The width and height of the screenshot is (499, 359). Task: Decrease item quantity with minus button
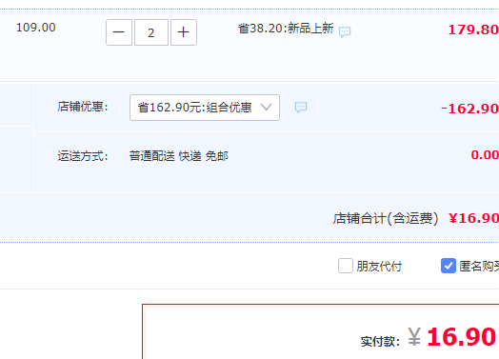[119, 32]
